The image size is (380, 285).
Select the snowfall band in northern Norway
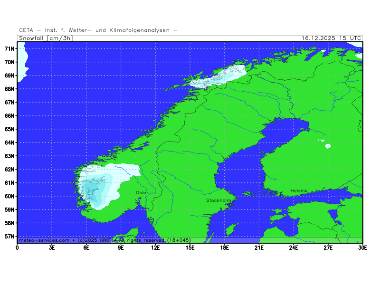[x=218, y=77]
